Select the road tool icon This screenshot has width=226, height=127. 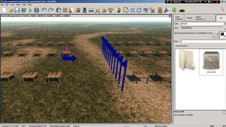tap(84, 10)
